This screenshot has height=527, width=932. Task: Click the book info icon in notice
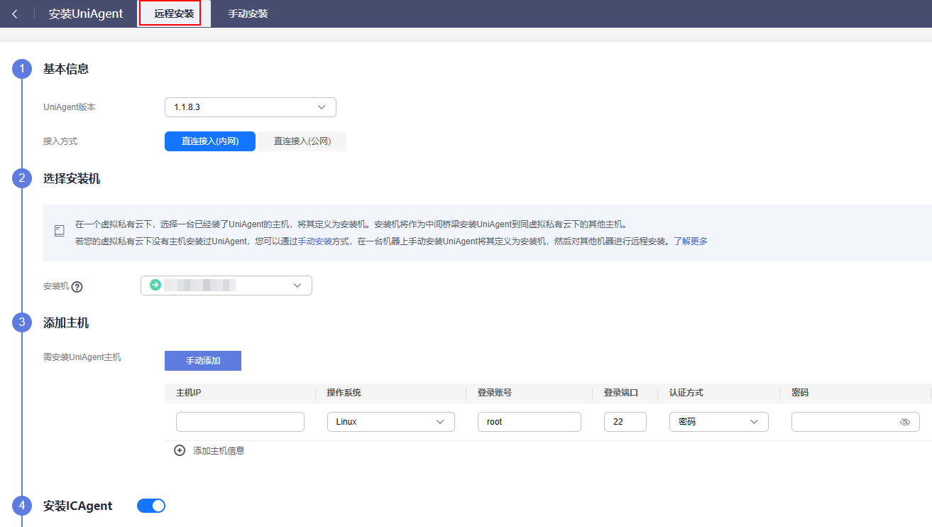pyautogui.click(x=60, y=231)
